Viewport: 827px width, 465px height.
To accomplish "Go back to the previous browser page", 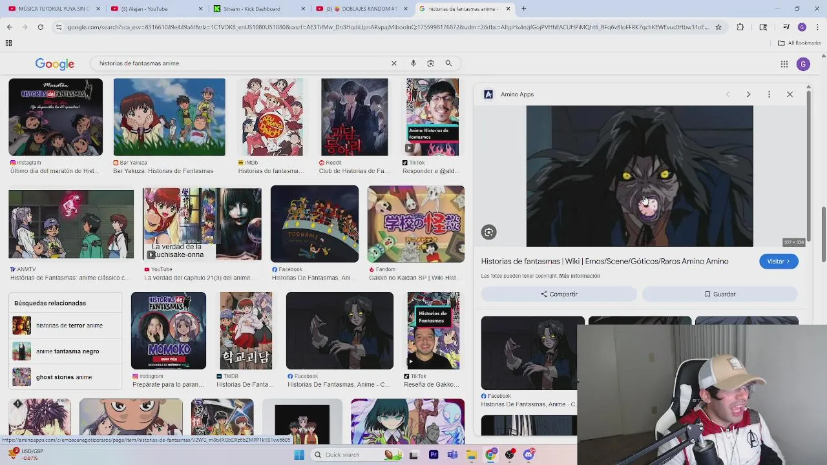I will pyautogui.click(x=10, y=27).
